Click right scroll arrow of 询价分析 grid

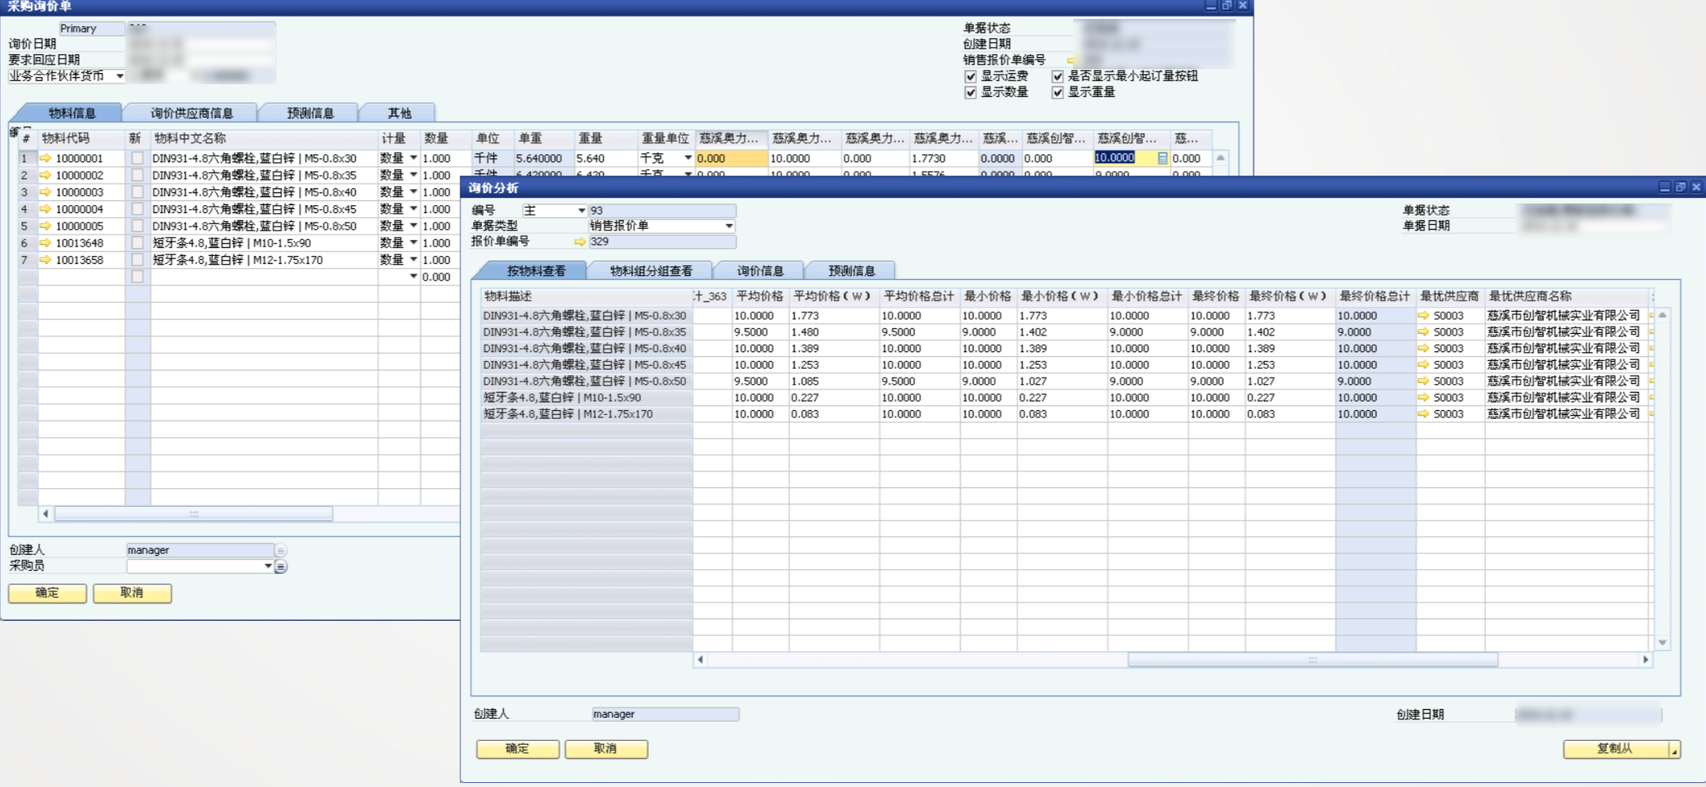pyautogui.click(x=1646, y=660)
